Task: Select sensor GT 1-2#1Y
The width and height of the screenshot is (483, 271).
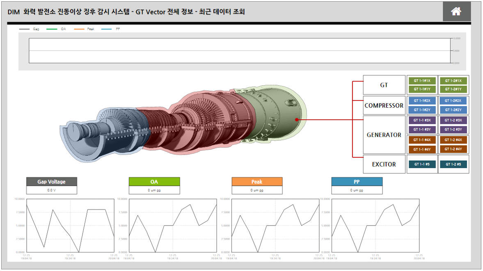Action: (453, 89)
